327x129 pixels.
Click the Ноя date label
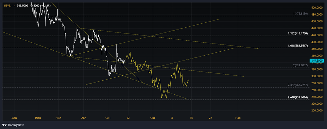point(238,118)
